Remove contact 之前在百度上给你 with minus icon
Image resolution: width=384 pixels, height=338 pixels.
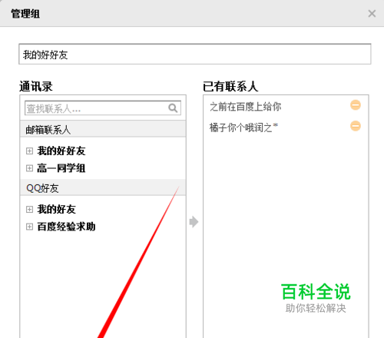click(x=356, y=105)
